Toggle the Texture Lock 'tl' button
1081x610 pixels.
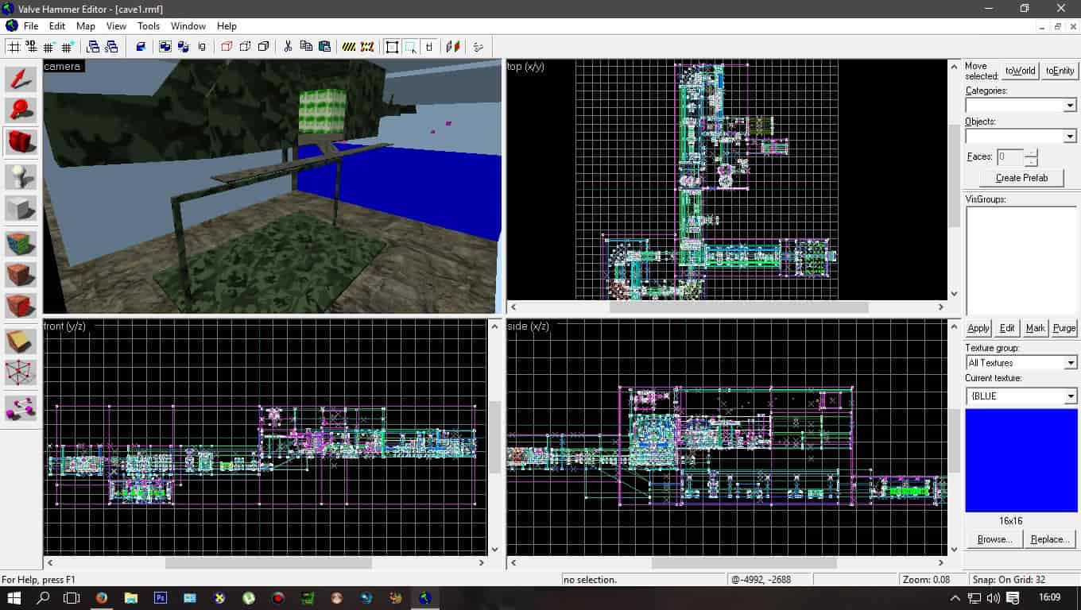(428, 47)
